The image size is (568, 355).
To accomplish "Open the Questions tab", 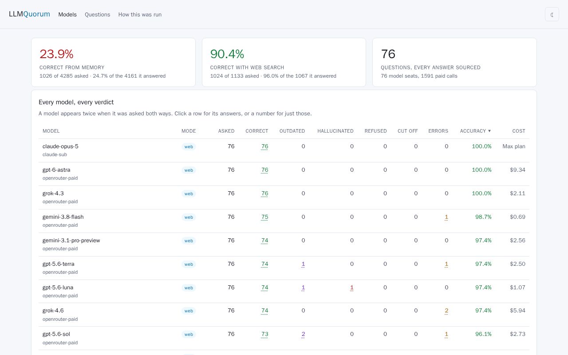I will tap(97, 15).
